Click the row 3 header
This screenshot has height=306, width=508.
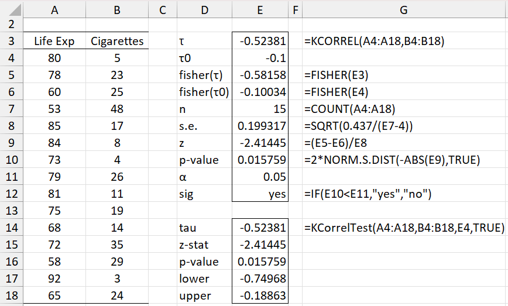click(11, 42)
